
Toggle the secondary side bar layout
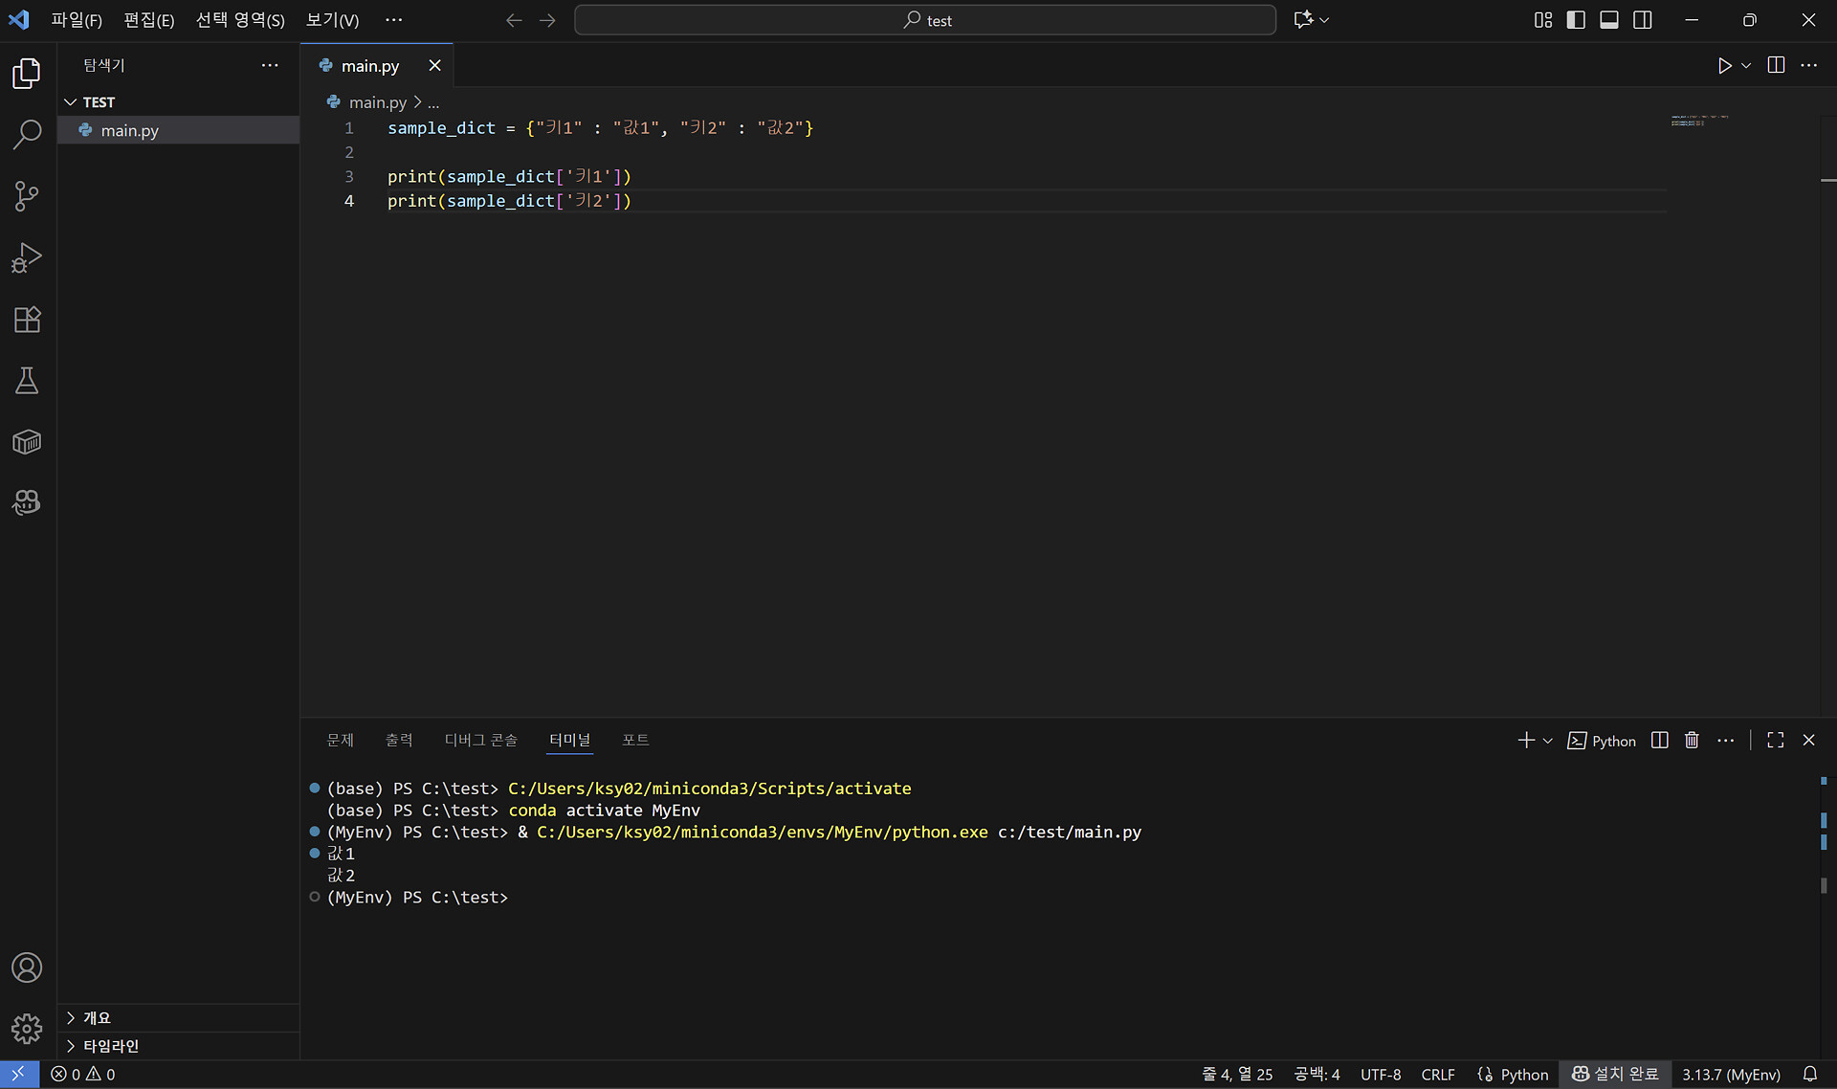(x=1643, y=20)
